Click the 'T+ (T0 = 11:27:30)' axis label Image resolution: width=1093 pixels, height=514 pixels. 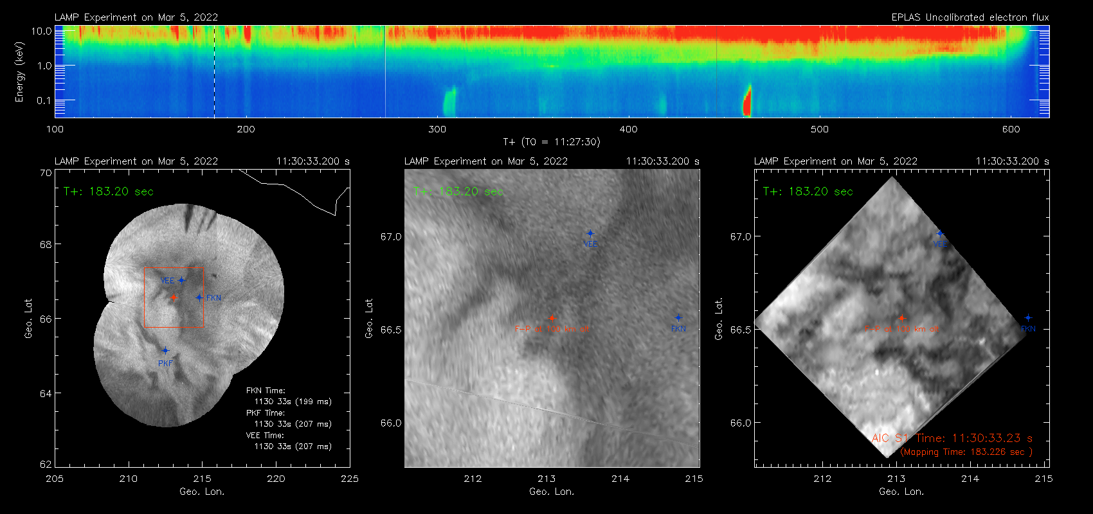552,142
